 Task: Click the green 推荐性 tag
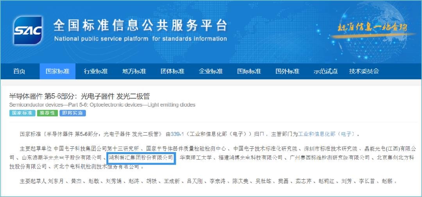tap(47, 113)
